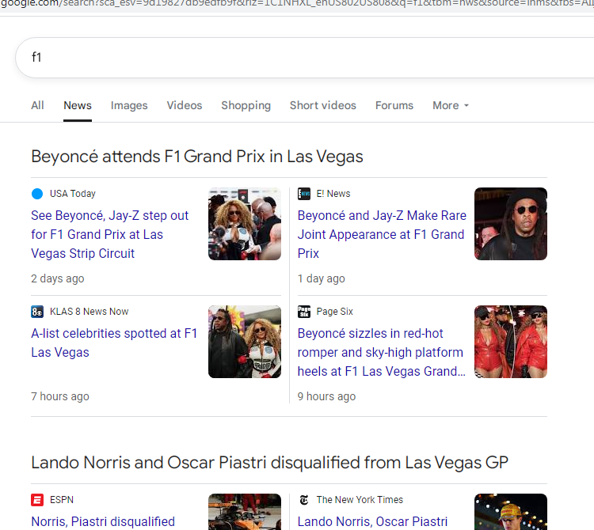Open 'Lando Norris, Oscar Piastri' NYT article
594x530 pixels.
(372, 521)
